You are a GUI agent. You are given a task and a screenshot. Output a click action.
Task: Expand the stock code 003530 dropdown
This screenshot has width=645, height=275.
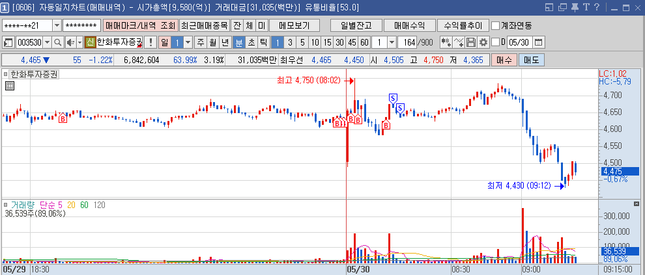tap(48, 42)
